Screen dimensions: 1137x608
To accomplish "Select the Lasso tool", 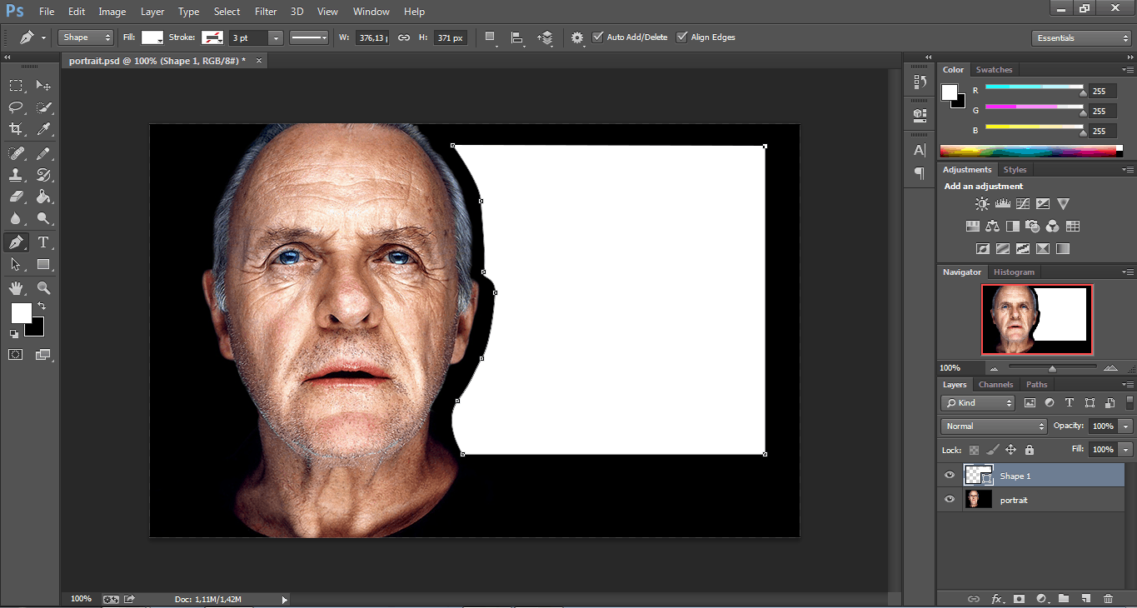I will (x=16, y=107).
